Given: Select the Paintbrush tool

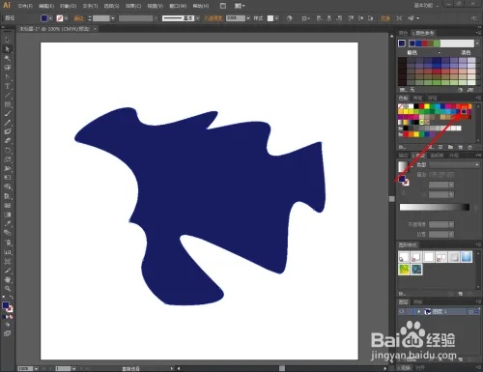Looking at the screenshot, I should click(7, 113).
